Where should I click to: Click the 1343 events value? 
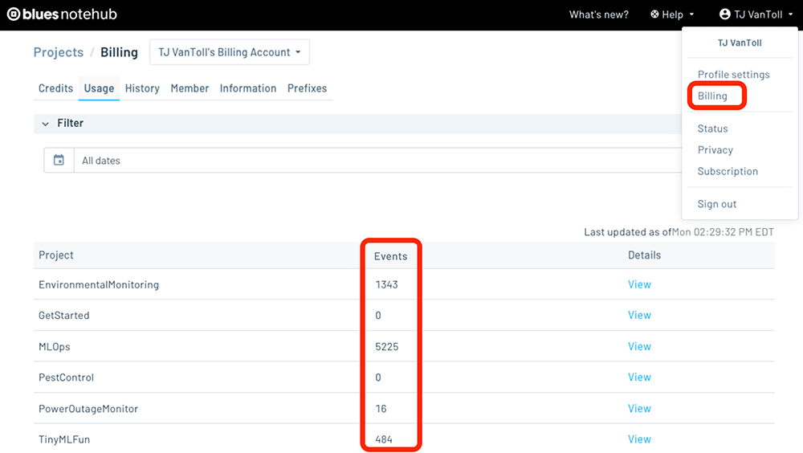[386, 284]
